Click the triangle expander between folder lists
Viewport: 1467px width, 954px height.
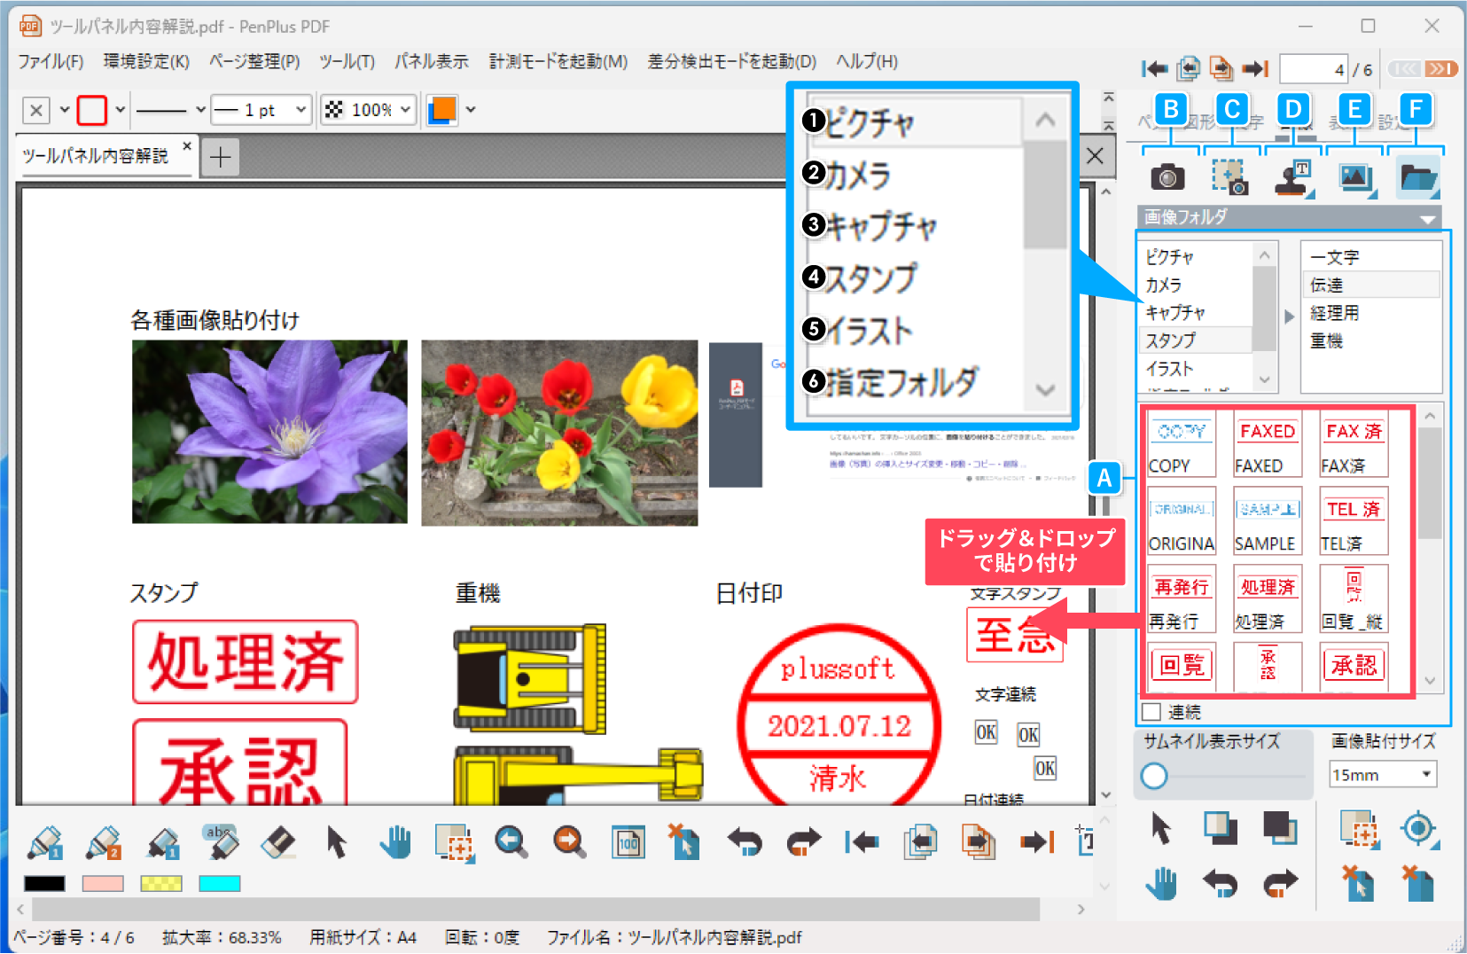point(1290,317)
